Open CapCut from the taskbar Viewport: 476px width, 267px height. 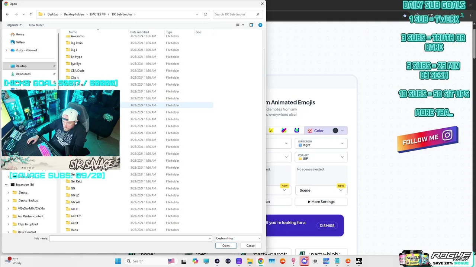315,261
